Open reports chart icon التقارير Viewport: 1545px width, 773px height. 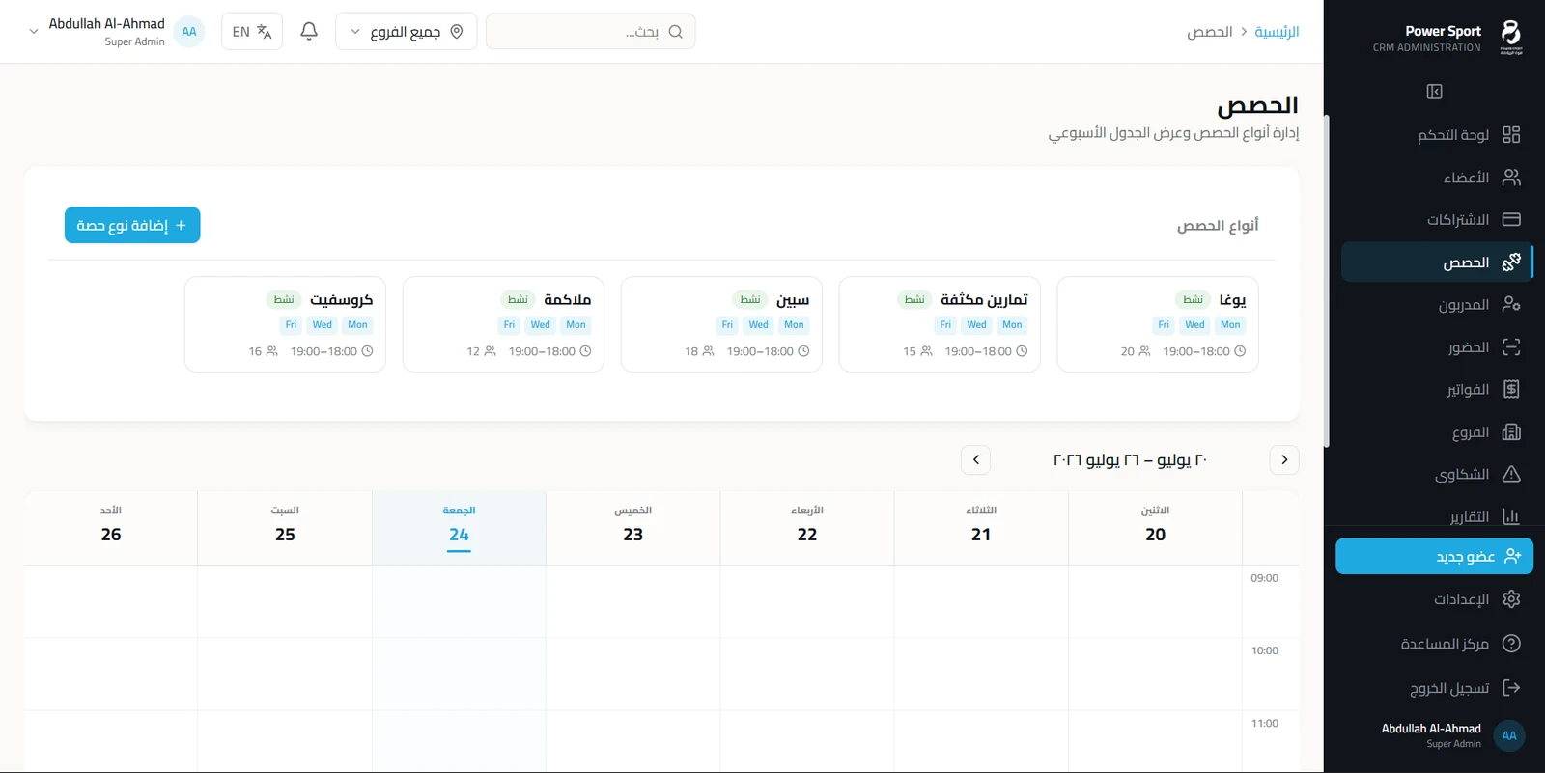[x=1511, y=516]
